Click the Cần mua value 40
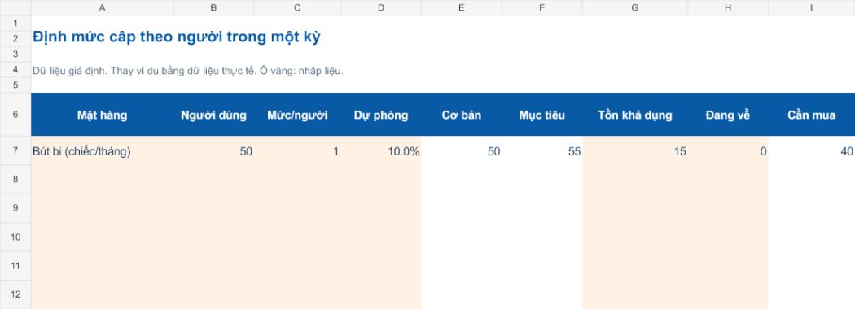Screen dimensions: 855x309 click(x=811, y=151)
